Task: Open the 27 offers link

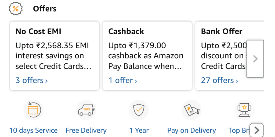Action: coord(220,80)
